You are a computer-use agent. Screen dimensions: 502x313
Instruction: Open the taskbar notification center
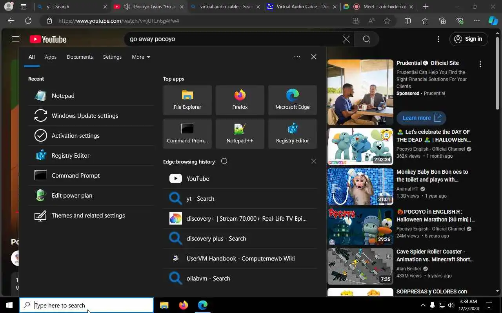(489, 305)
